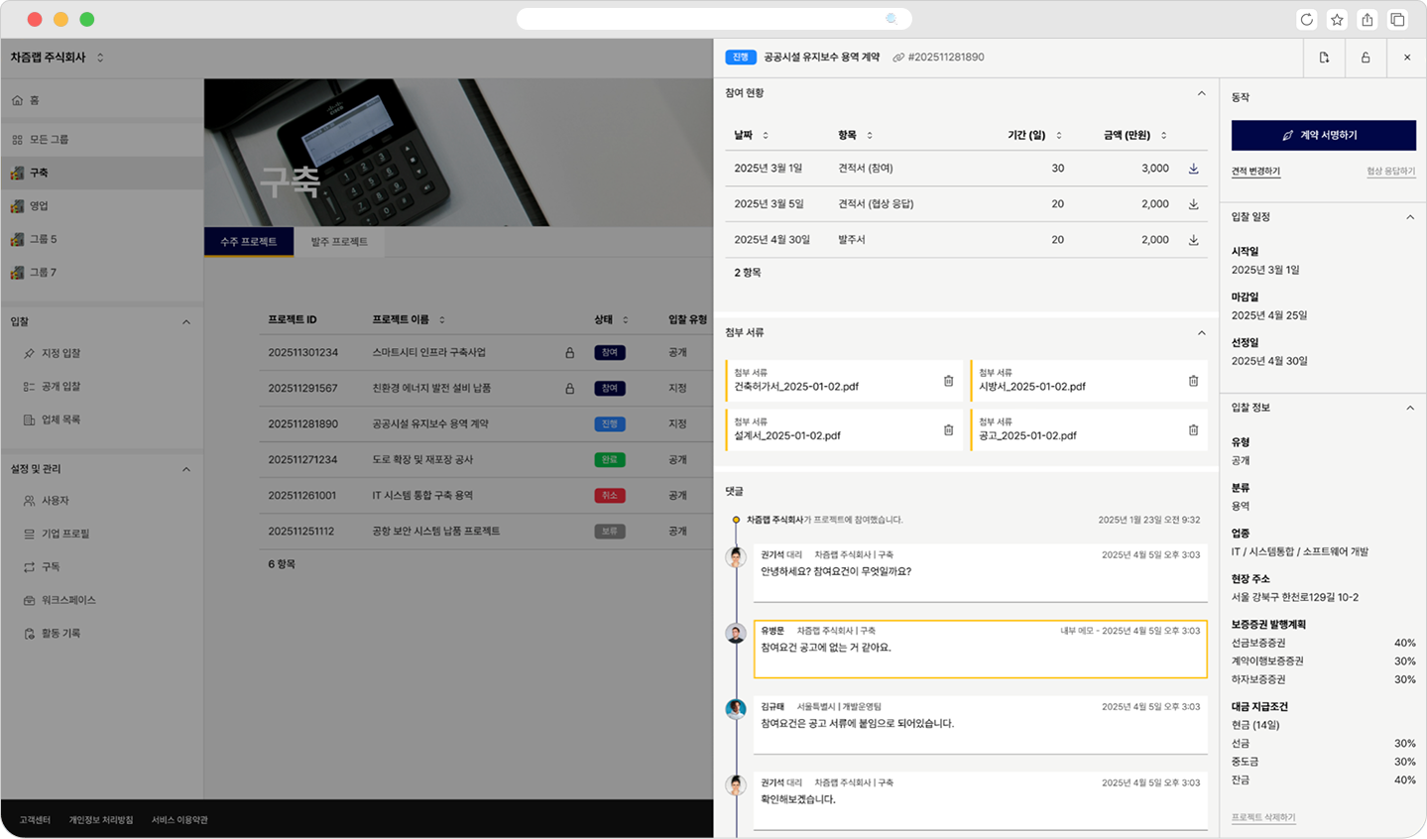Click the 프로젝트 삭제하기 link
1427x839 pixels.
1263,817
